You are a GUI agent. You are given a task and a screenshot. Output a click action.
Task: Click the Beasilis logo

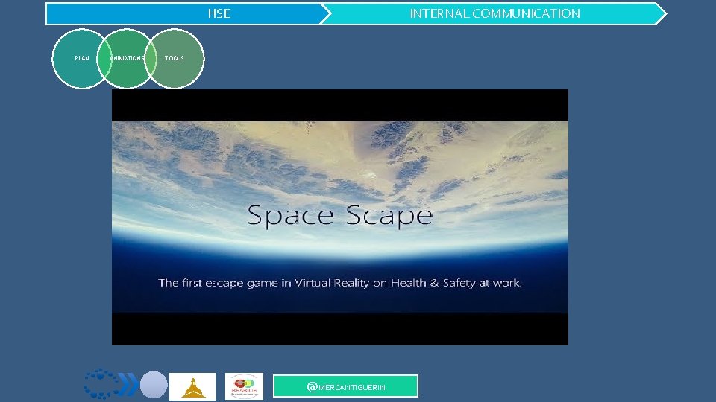coord(245,386)
